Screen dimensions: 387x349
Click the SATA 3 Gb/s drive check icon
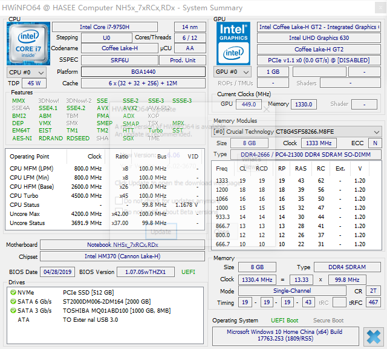tap(13, 310)
